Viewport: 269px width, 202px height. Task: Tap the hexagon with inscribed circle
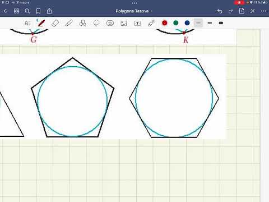(x=174, y=98)
